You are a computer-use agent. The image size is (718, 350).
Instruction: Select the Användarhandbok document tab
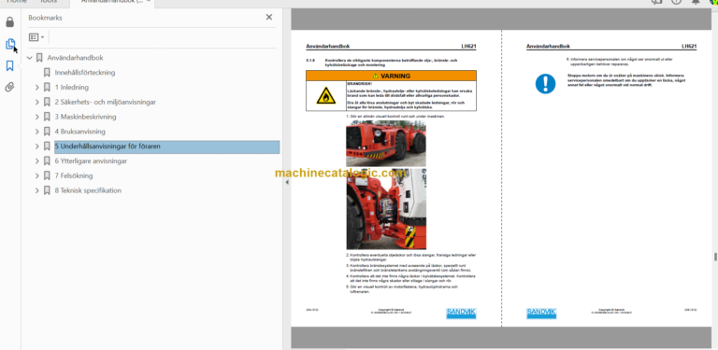112,2
